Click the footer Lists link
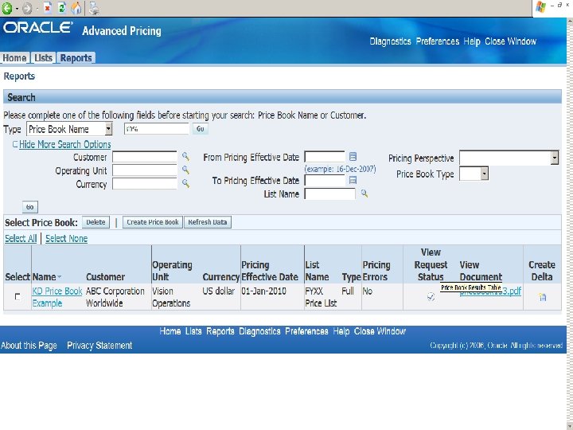 click(x=193, y=331)
